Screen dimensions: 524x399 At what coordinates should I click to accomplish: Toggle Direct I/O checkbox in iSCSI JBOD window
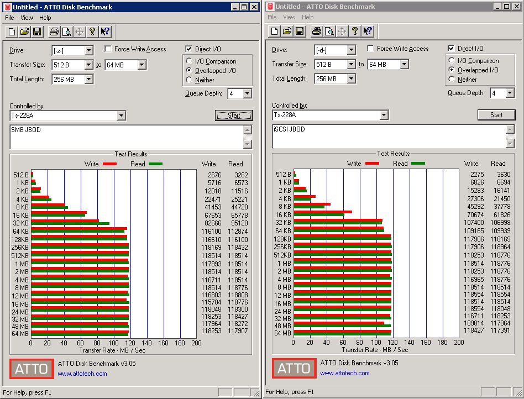[x=451, y=49]
